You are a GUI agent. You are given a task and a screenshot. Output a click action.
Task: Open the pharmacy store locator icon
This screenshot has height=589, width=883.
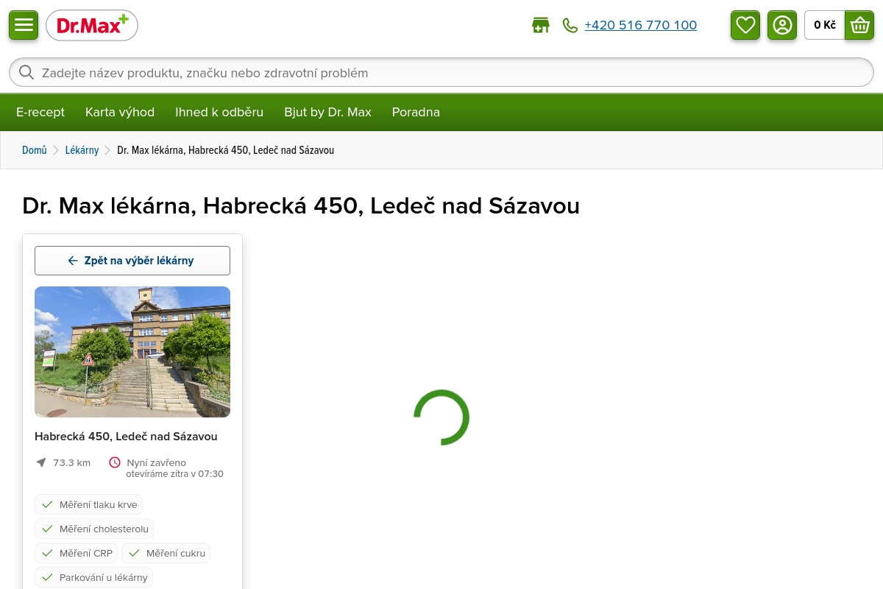pyautogui.click(x=541, y=25)
